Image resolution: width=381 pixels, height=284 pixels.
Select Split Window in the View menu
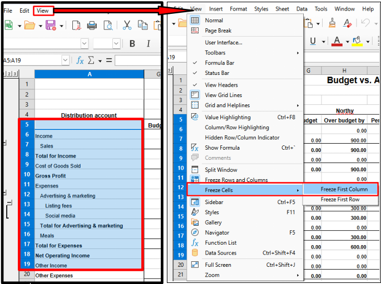click(245, 170)
